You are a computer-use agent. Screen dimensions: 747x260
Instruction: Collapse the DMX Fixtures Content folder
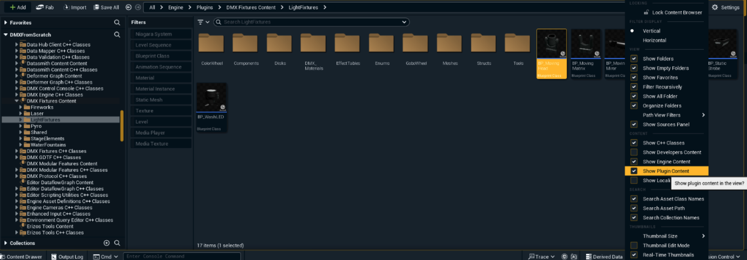[x=17, y=101]
